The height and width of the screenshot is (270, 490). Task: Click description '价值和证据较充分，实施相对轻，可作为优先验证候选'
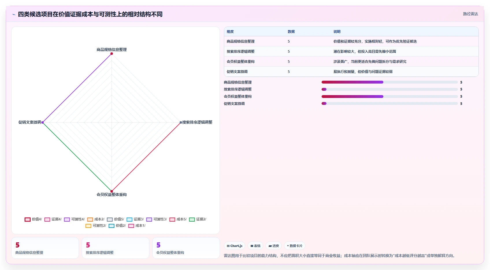(375, 41)
